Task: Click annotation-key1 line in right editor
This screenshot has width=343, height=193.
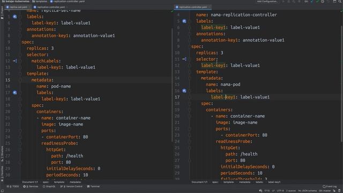Action: (x=243, y=40)
